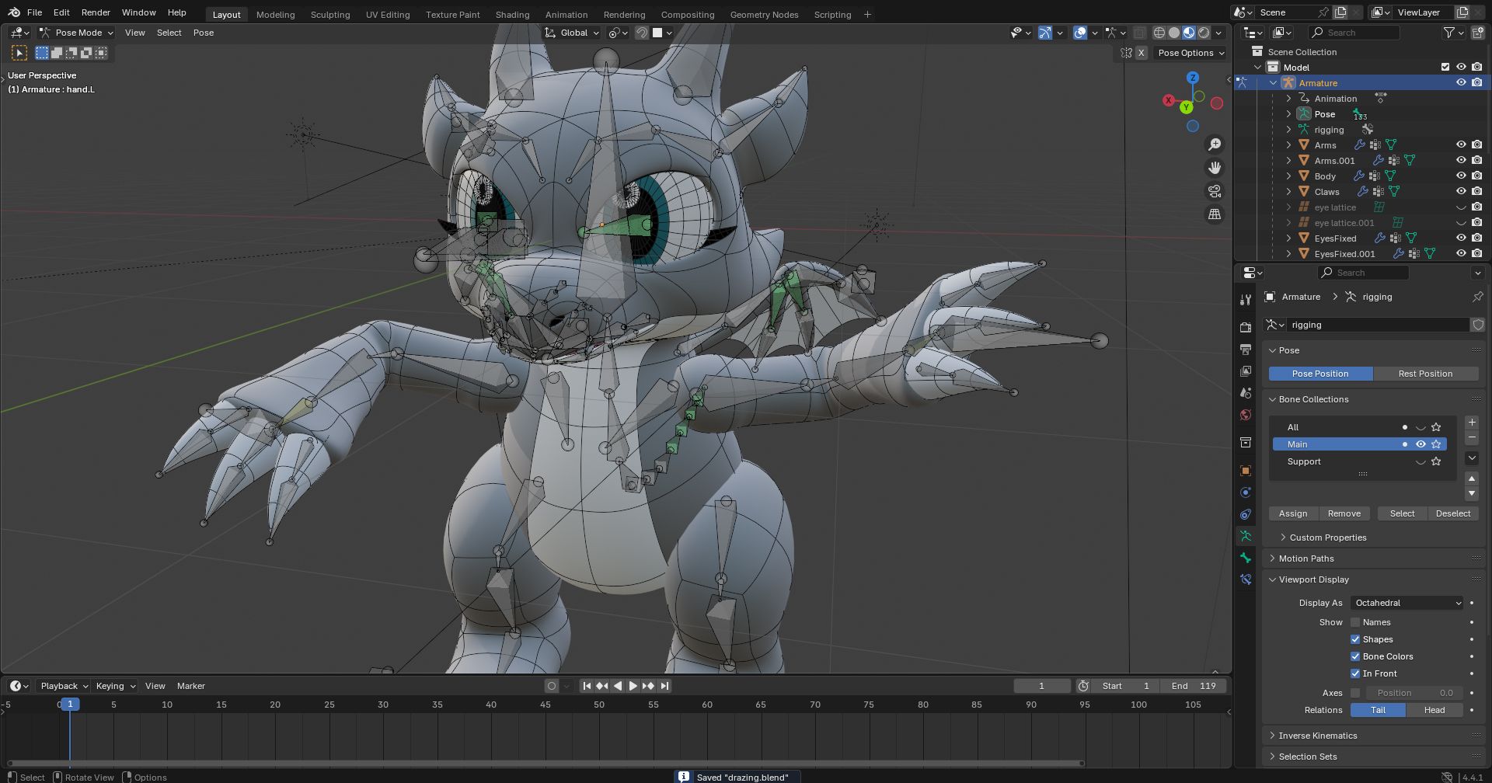Toggle camera view icon in viewport
The height and width of the screenshot is (783, 1492).
(x=1215, y=191)
